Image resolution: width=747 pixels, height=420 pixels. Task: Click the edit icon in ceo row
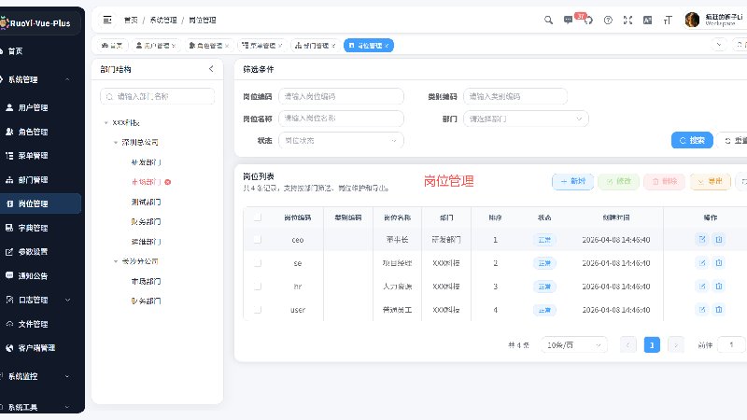click(x=702, y=240)
